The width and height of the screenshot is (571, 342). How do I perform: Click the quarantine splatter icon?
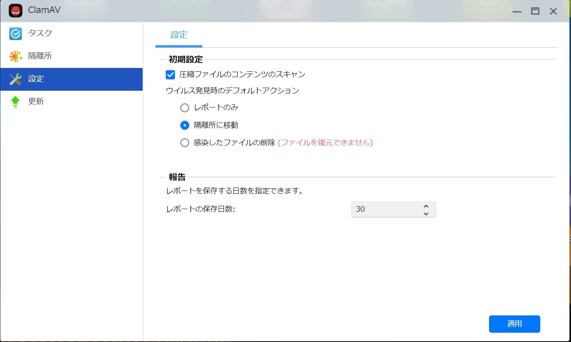16,57
